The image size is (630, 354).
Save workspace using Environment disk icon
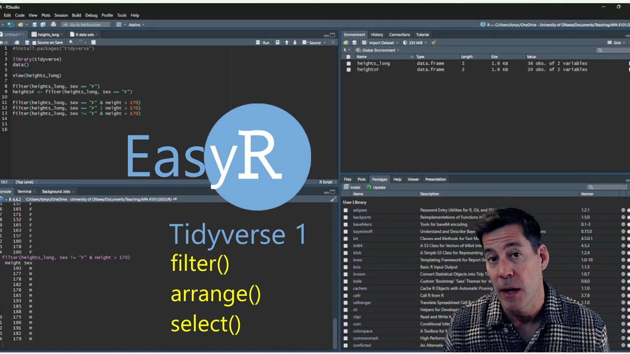click(354, 43)
